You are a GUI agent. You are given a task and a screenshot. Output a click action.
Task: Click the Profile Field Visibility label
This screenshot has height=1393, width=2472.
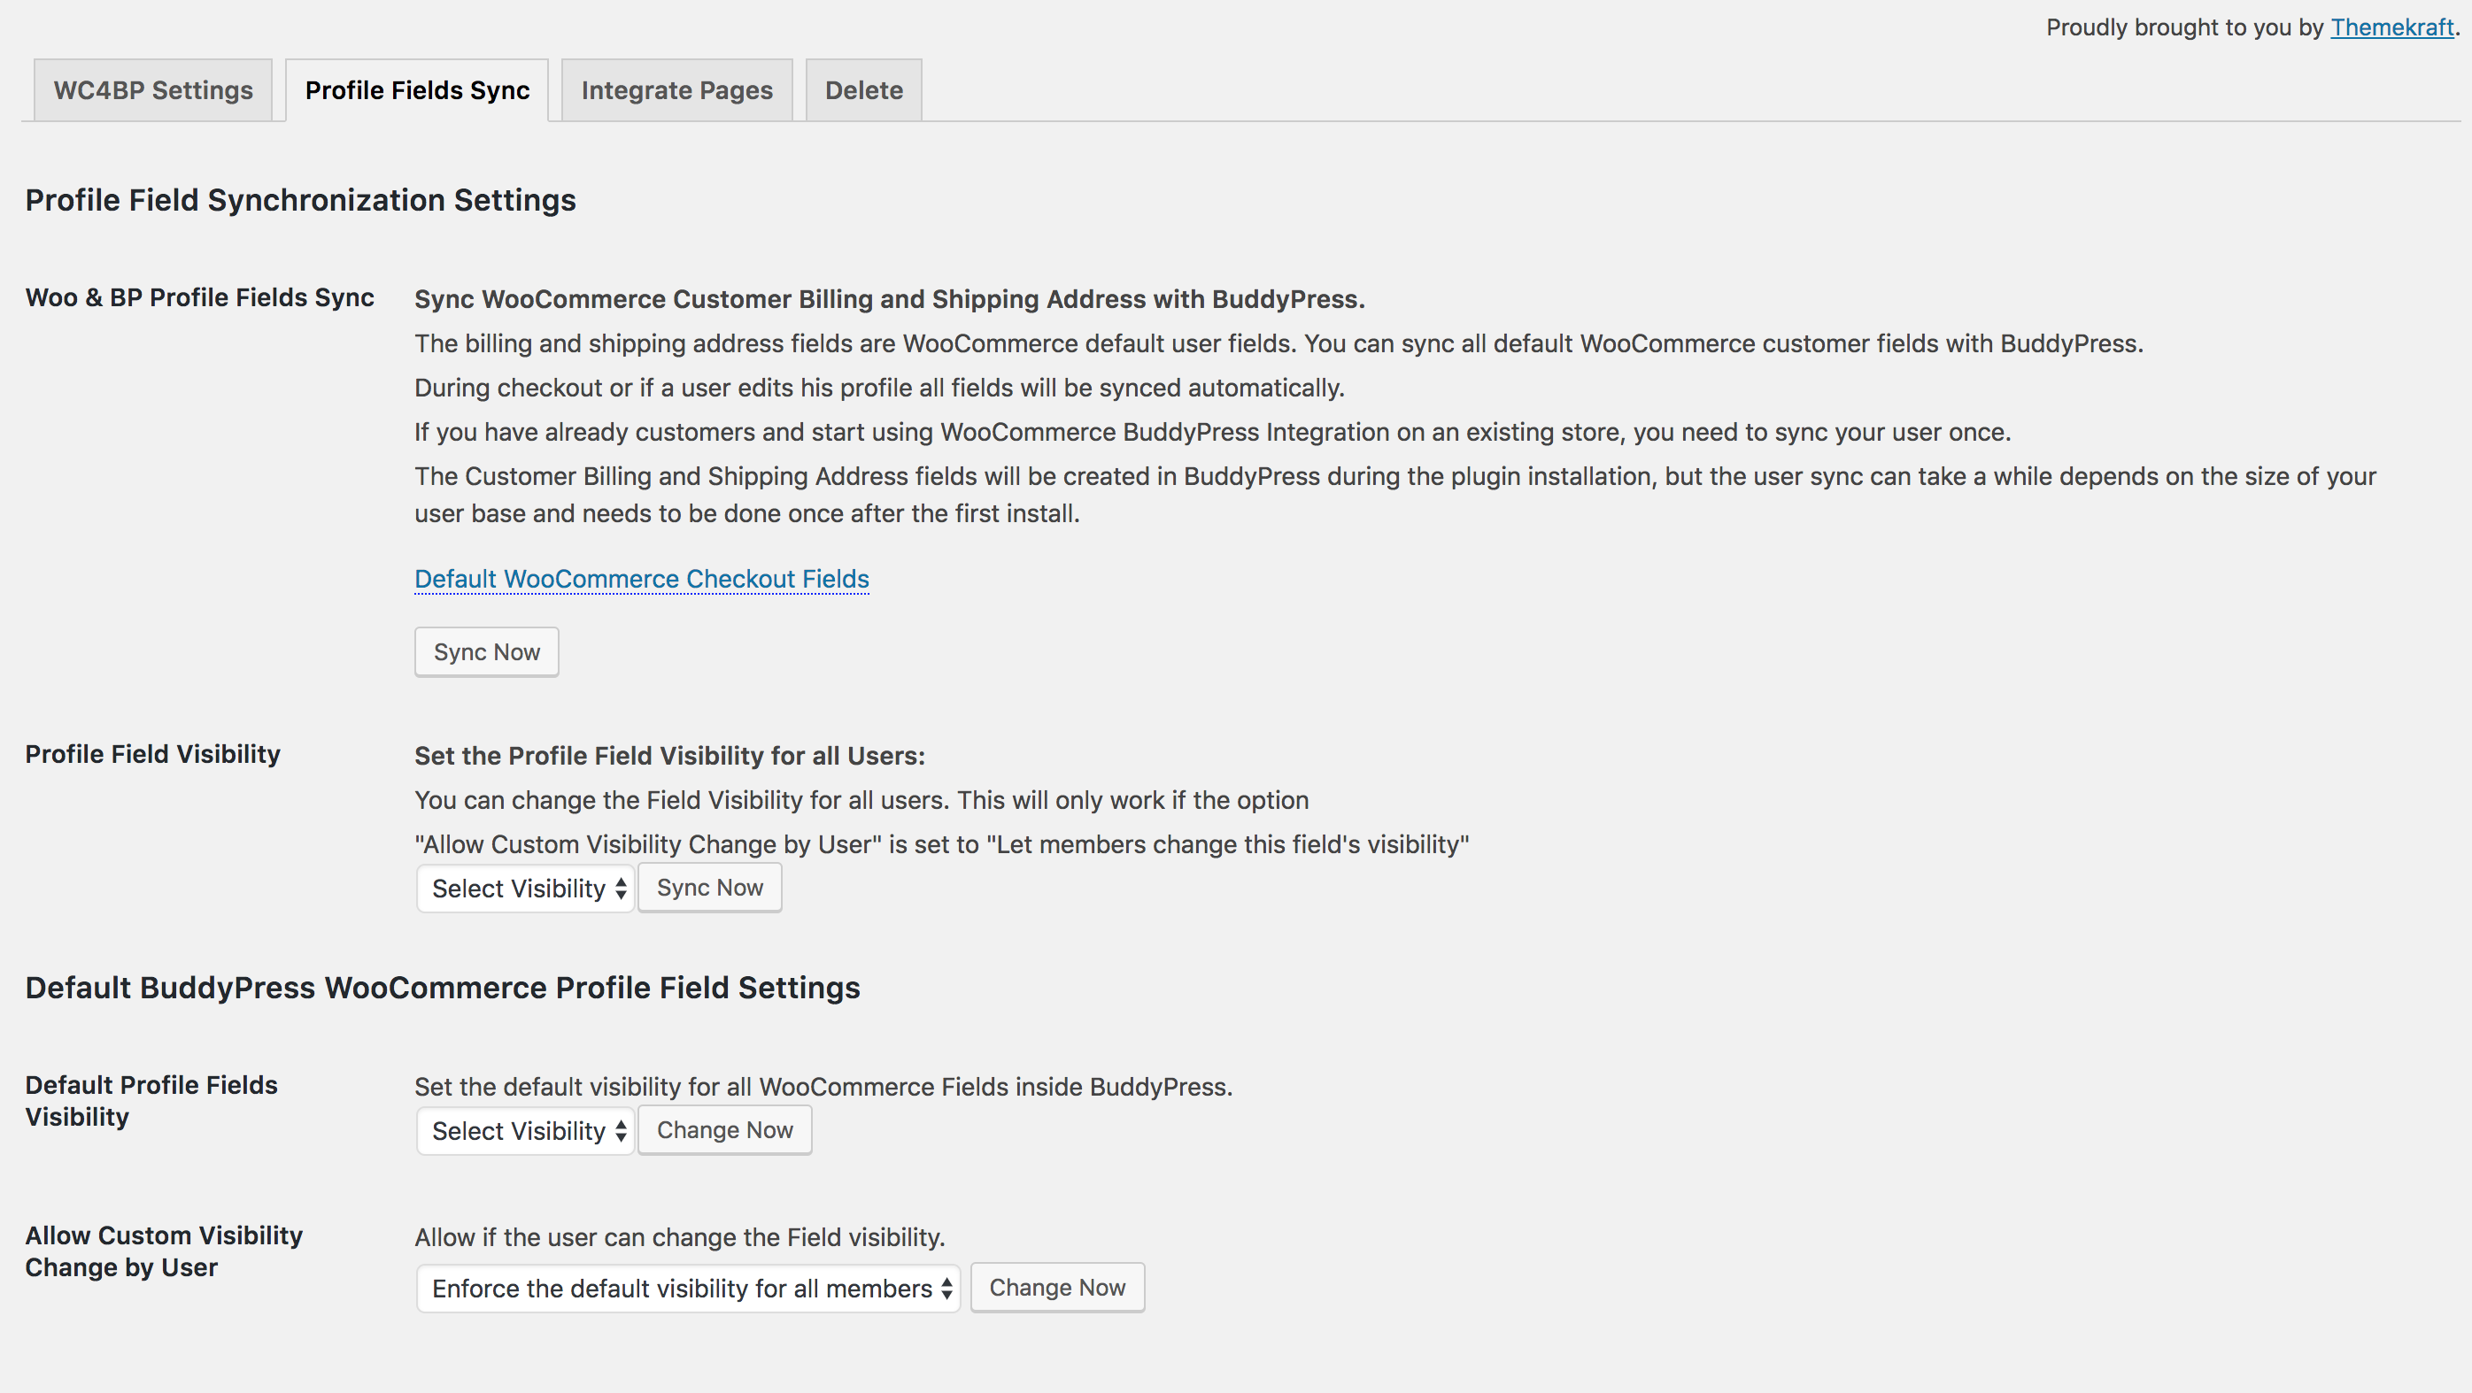[152, 754]
